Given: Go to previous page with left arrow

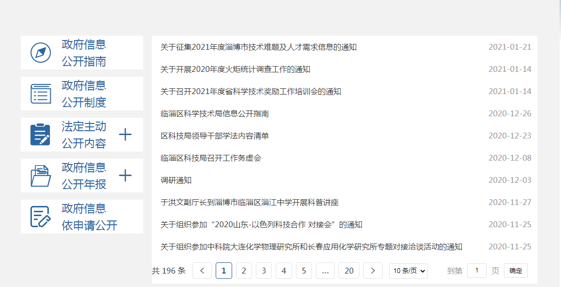Looking at the screenshot, I should point(202,271).
